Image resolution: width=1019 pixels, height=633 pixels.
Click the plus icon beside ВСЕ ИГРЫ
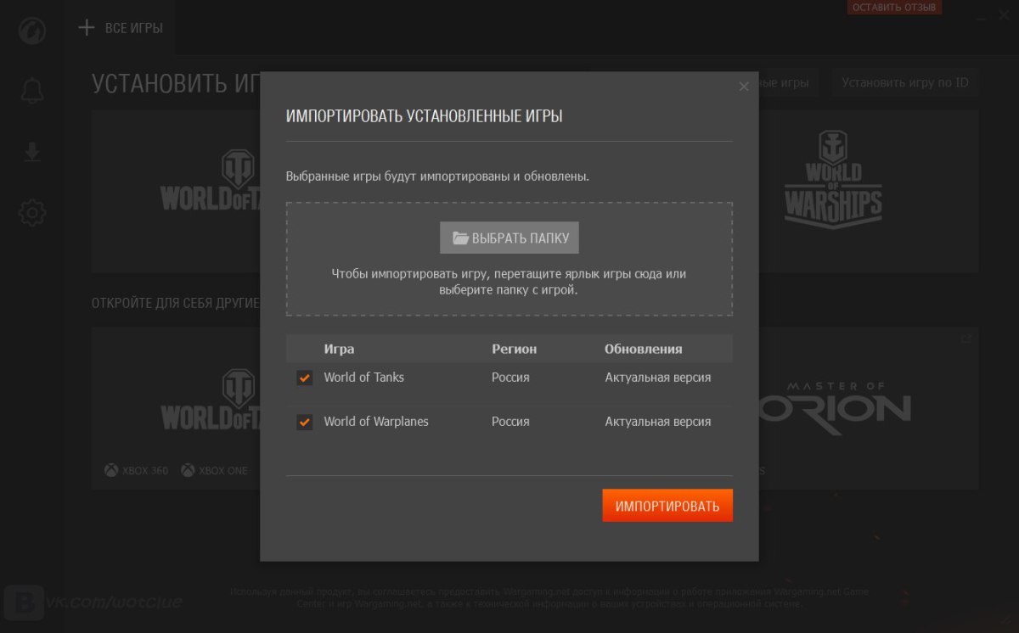(x=86, y=28)
